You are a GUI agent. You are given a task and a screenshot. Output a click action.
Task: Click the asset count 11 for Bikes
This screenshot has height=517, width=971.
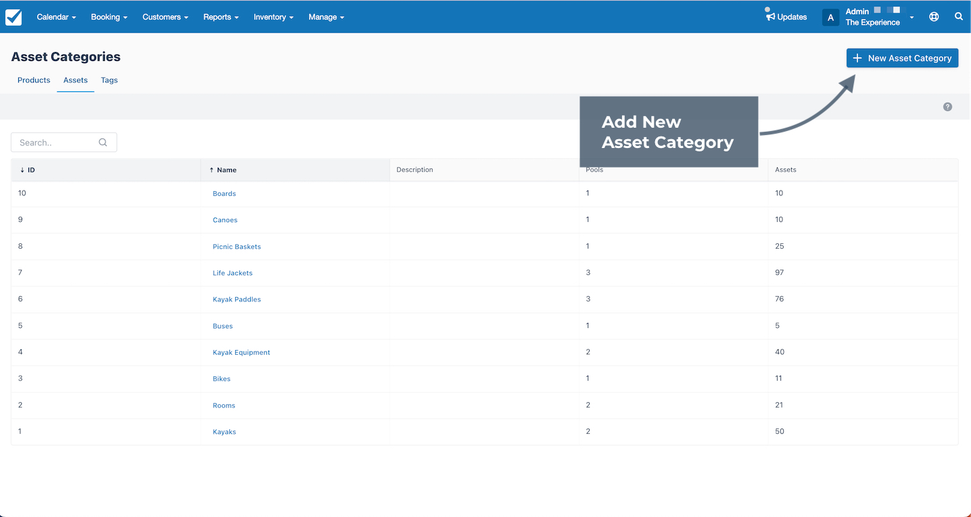778,378
